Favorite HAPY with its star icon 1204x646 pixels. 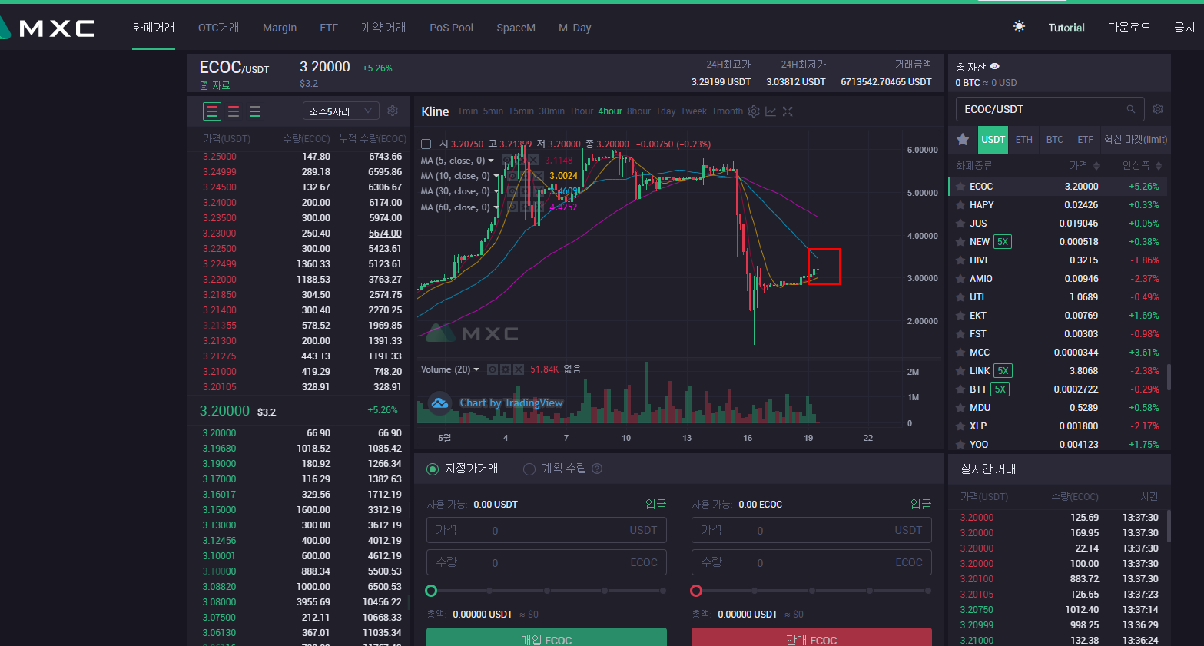tap(960, 205)
